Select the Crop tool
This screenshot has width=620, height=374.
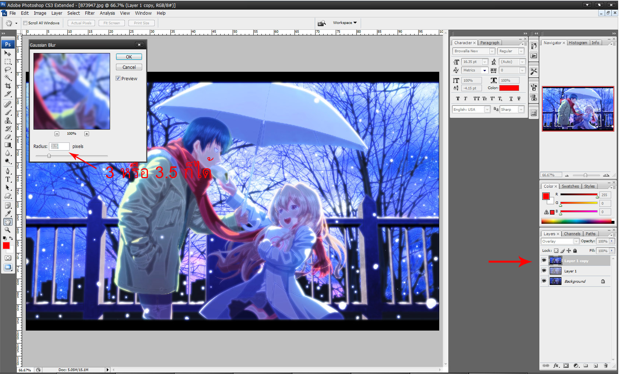[8, 86]
